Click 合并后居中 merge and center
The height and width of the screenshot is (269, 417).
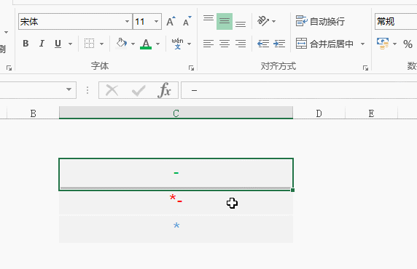325,44
